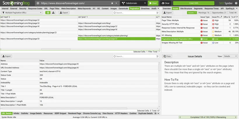The height and width of the screenshot is (119, 239).
Task: Open URL history dropdown arrow
Action: [x=116, y=3]
